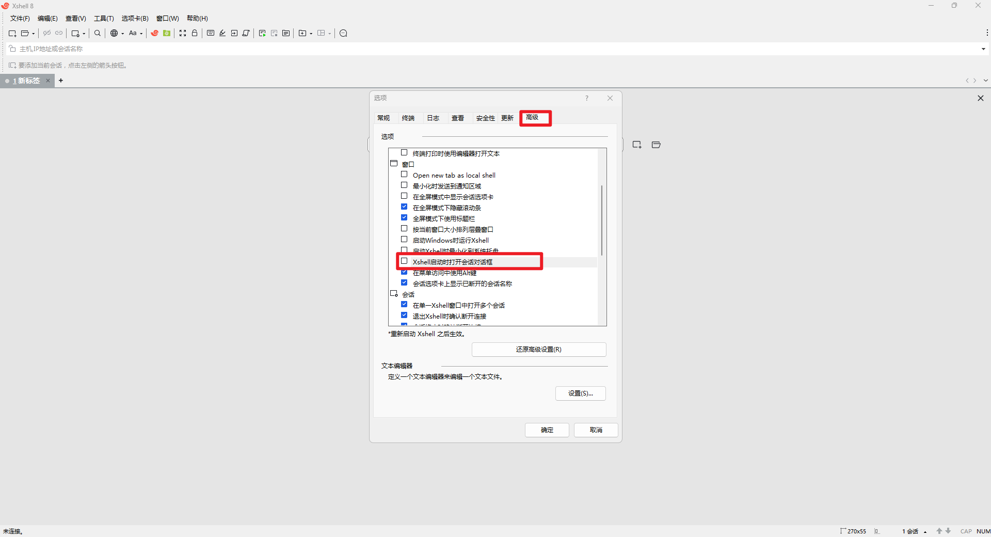Expand the font 'Aa' dropdown arrow
The height and width of the screenshot is (537, 991).
(141, 34)
